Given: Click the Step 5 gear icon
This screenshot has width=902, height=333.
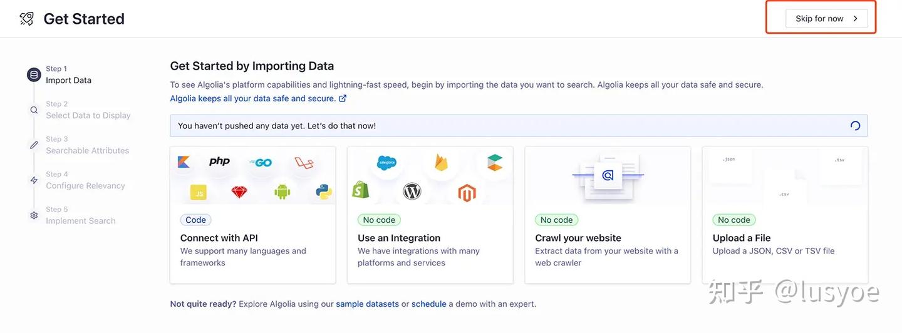Looking at the screenshot, I should (x=34, y=215).
